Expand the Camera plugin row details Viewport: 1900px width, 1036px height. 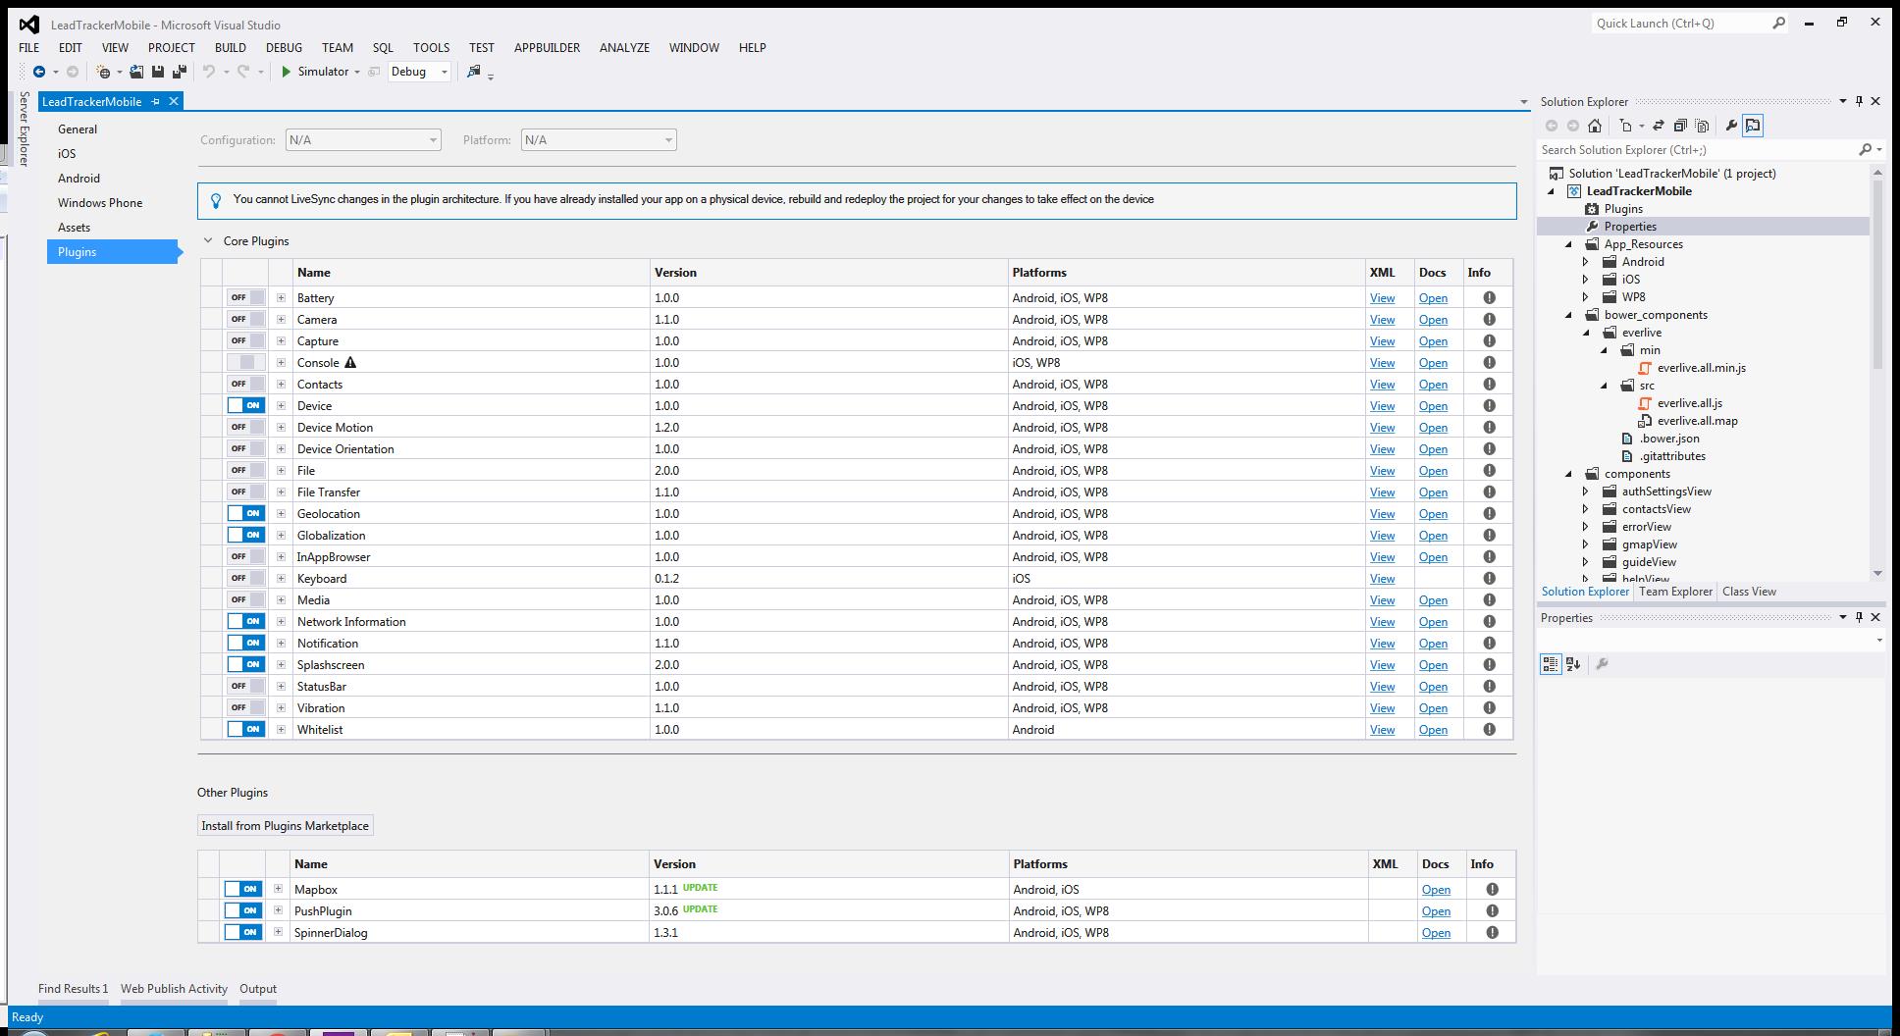click(281, 319)
